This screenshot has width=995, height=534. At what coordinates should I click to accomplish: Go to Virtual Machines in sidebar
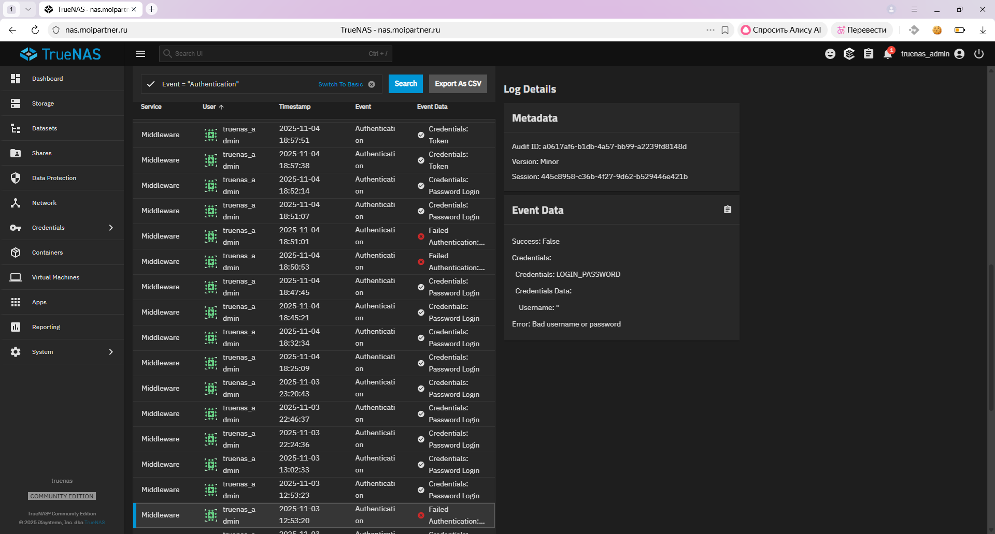(55, 277)
